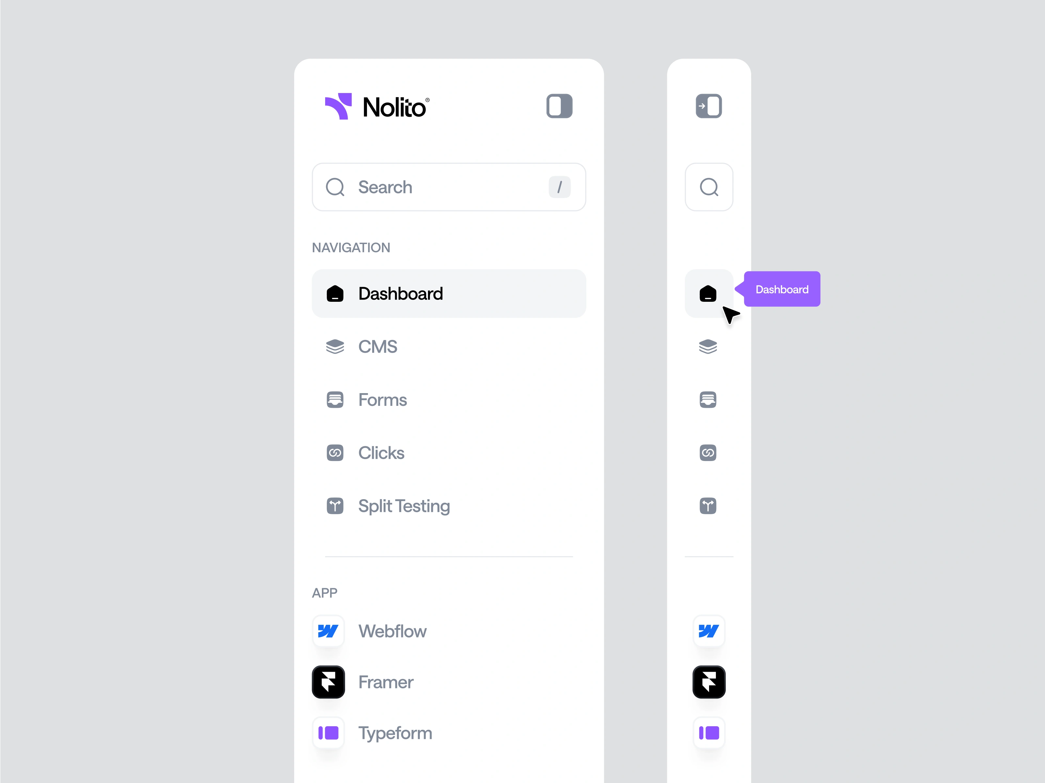
Task: Click the Split Testing icon in collapsed sidebar
Action: [x=708, y=506]
